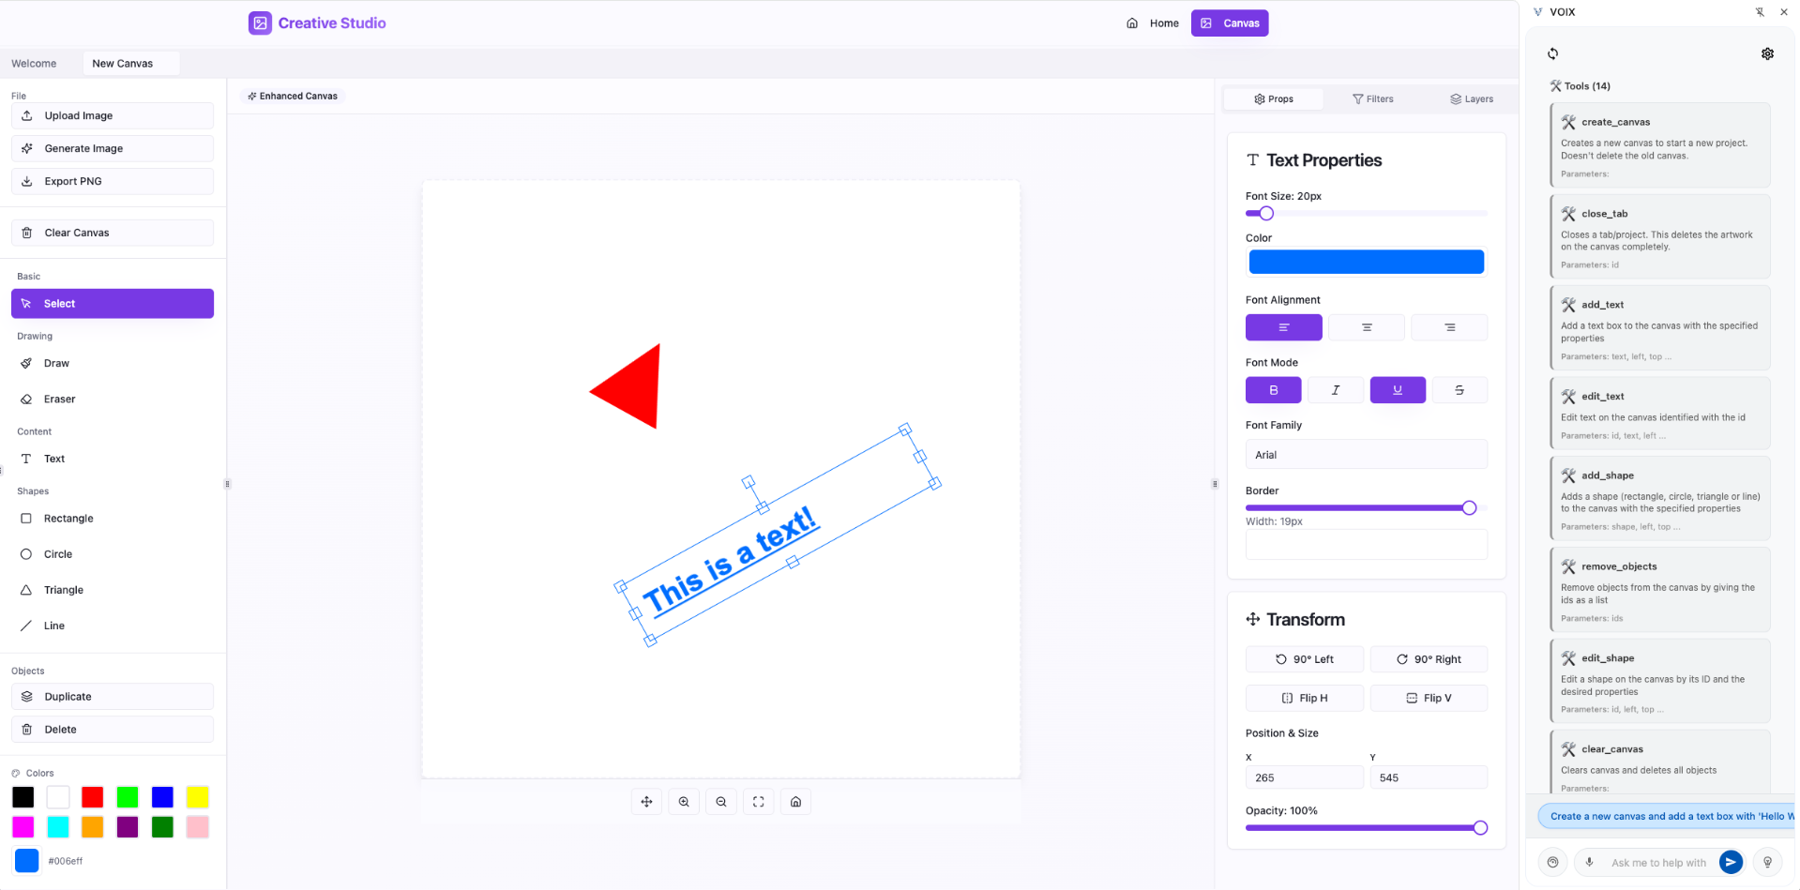Open the chat history icon in VOIX
The height and width of the screenshot is (890, 1800).
pos(1553,862)
